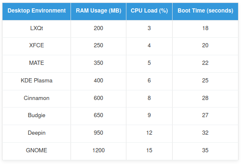Highlight boot time 22 for MATE
This screenshot has width=241, height=164.
205,63
